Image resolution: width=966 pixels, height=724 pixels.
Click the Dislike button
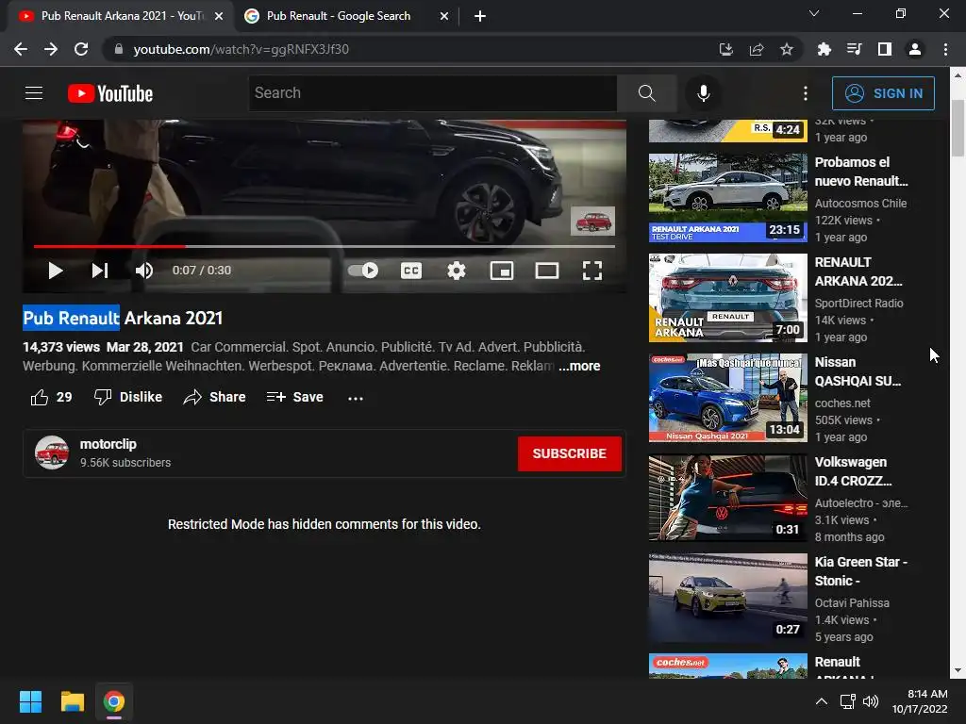(128, 397)
